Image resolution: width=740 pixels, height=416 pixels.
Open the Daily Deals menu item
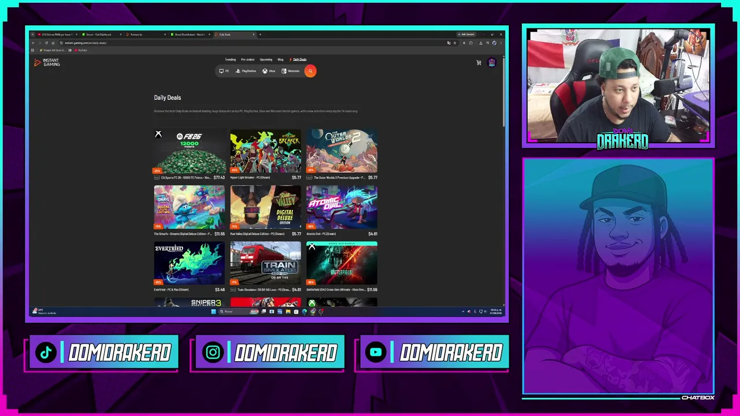click(298, 60)
